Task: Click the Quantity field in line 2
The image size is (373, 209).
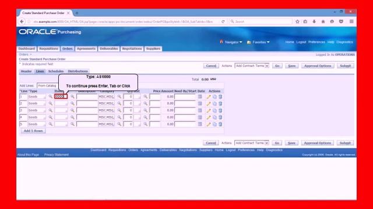Action: pyautogui.click(x=128, y=103)
